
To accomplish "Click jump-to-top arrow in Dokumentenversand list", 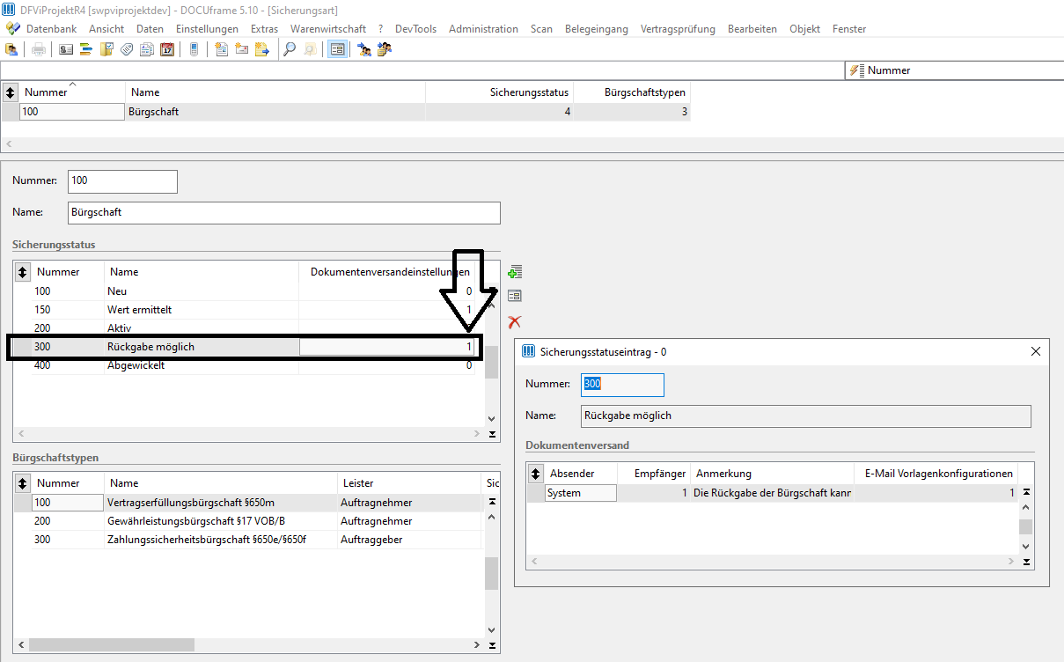I will click(x=1026, y=493).
